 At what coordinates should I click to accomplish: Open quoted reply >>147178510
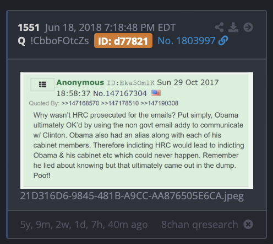pos(120,103)
